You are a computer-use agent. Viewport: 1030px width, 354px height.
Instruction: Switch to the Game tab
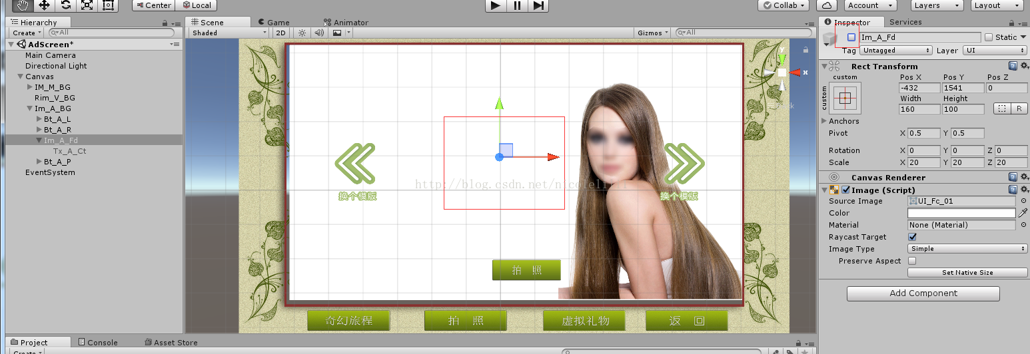(273, 22)
